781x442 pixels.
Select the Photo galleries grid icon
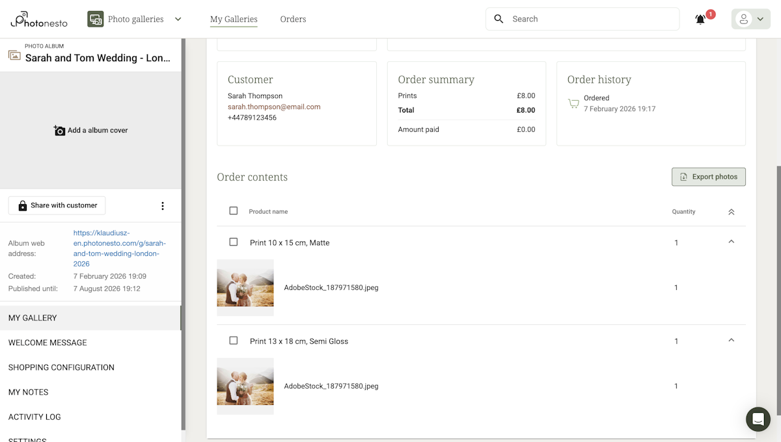tap(95, 19)
